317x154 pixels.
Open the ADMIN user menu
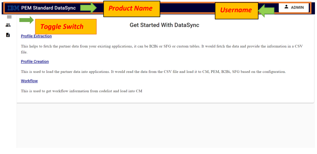click(294, 7)
